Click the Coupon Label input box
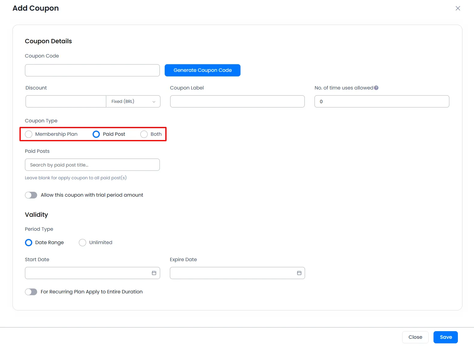The width and height of the screenshot is (474, 347). (237, 101)
